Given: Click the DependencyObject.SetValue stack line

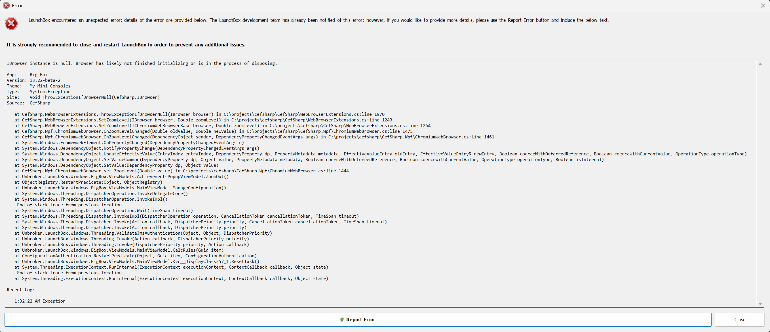Looking at the screenshot, I should pyautogui.click(x=116, y=165).
